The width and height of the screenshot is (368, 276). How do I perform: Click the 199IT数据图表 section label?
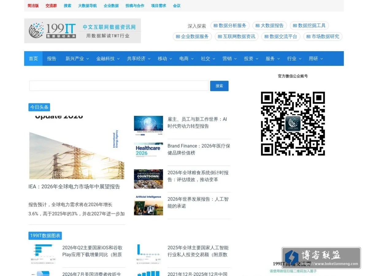coord(45,236)
